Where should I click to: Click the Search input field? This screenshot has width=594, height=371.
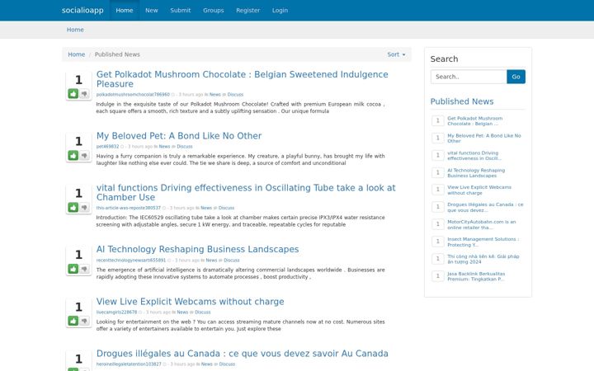tap(469, 77)
